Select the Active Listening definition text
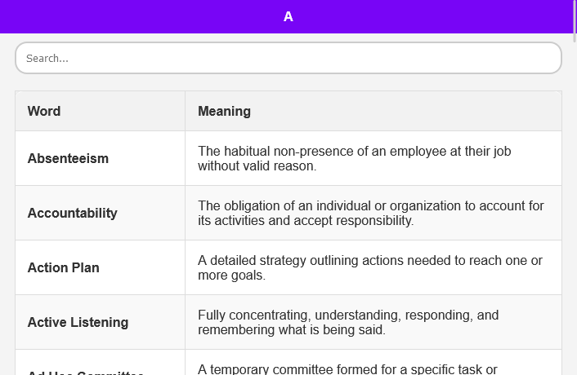 click(x=348, y=323)
